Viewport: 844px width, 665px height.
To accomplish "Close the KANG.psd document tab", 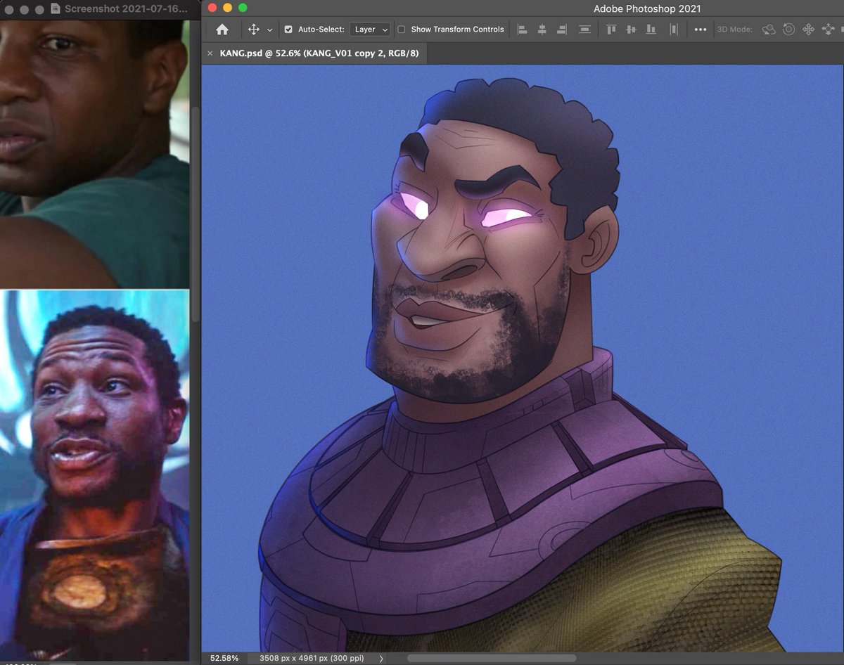I will [210, 53].
